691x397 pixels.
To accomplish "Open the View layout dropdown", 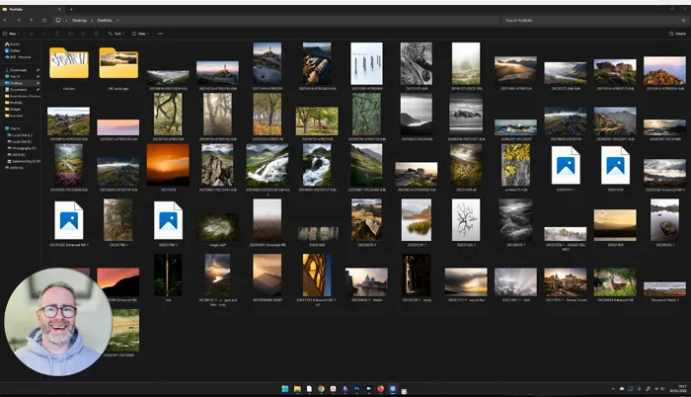I will click(x=142, y=33).
